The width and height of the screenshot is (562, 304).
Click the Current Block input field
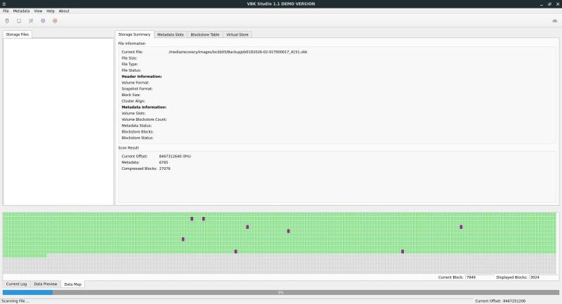pos(479,277)
